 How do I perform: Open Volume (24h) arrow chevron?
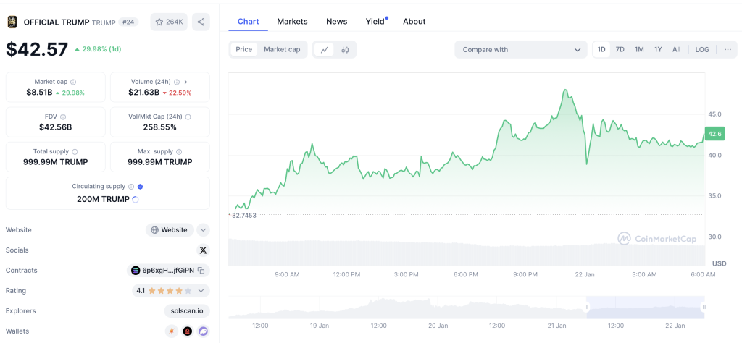click(185, 82)
